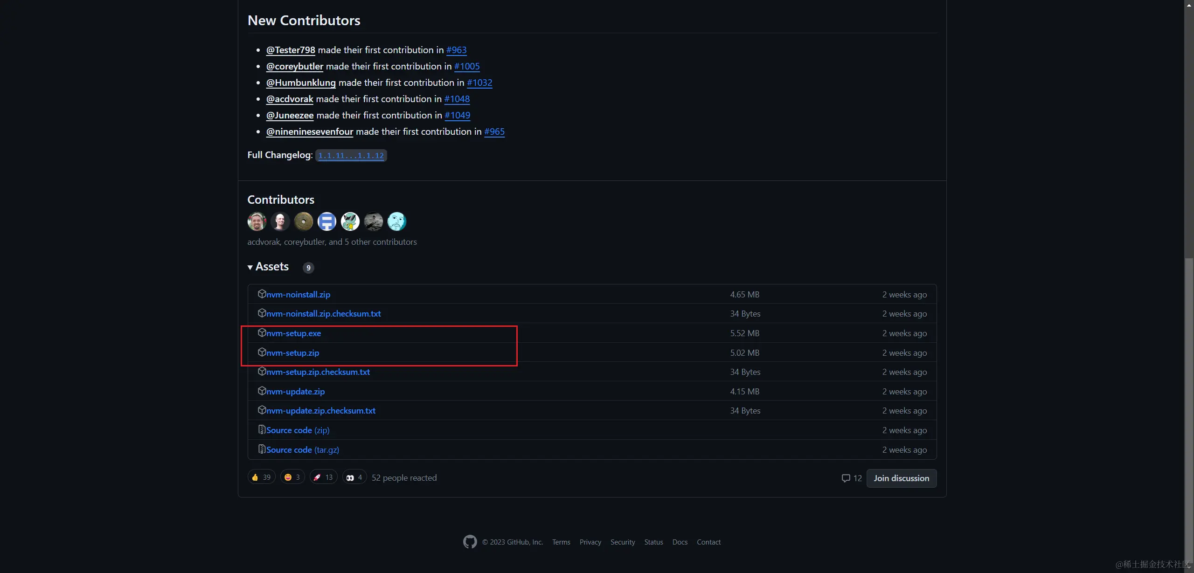The image size is (1194, 573).
Task: Click the rocket reaction icon
Action: [317, 477]
